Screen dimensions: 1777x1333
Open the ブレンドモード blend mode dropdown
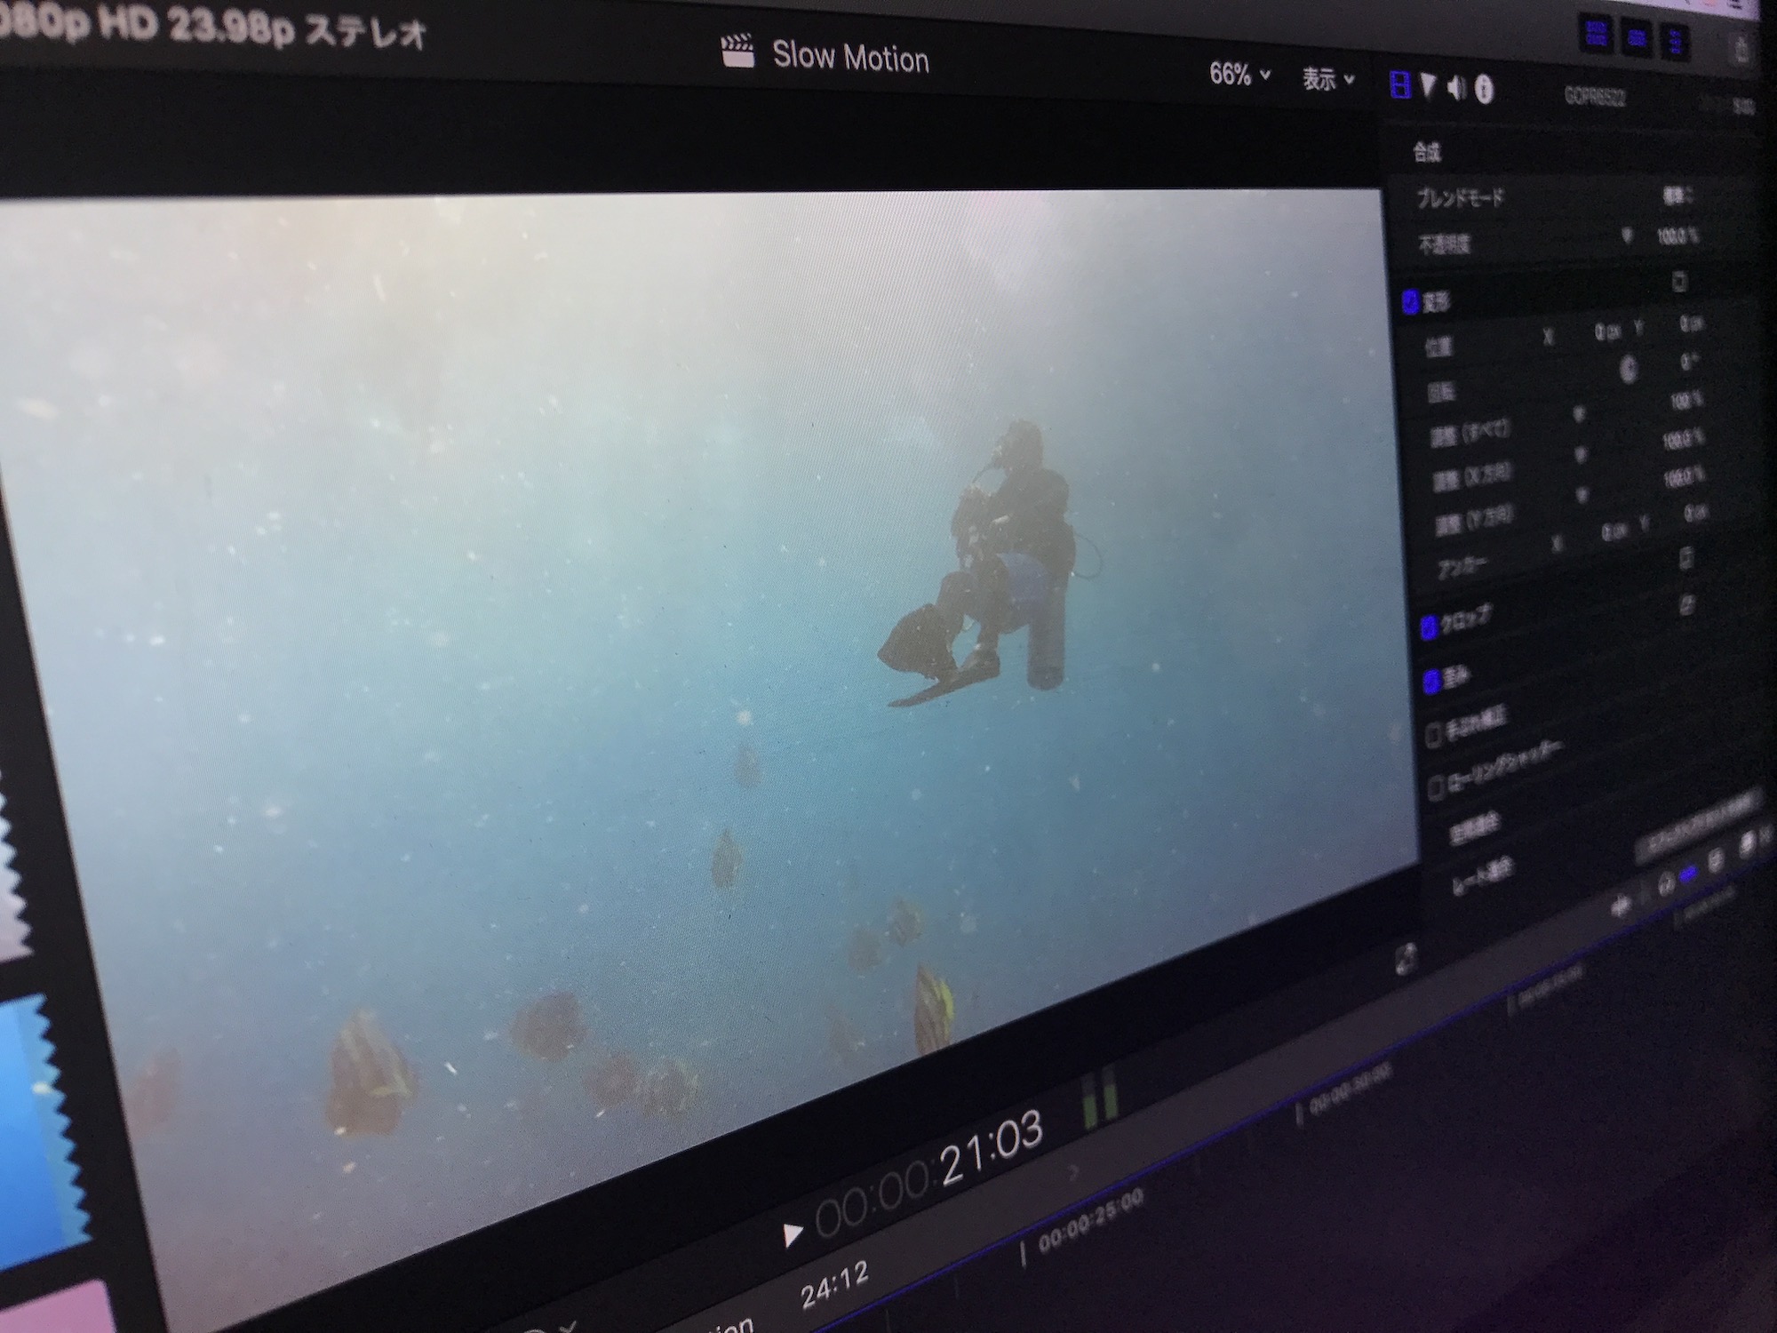click(1678, 196)
